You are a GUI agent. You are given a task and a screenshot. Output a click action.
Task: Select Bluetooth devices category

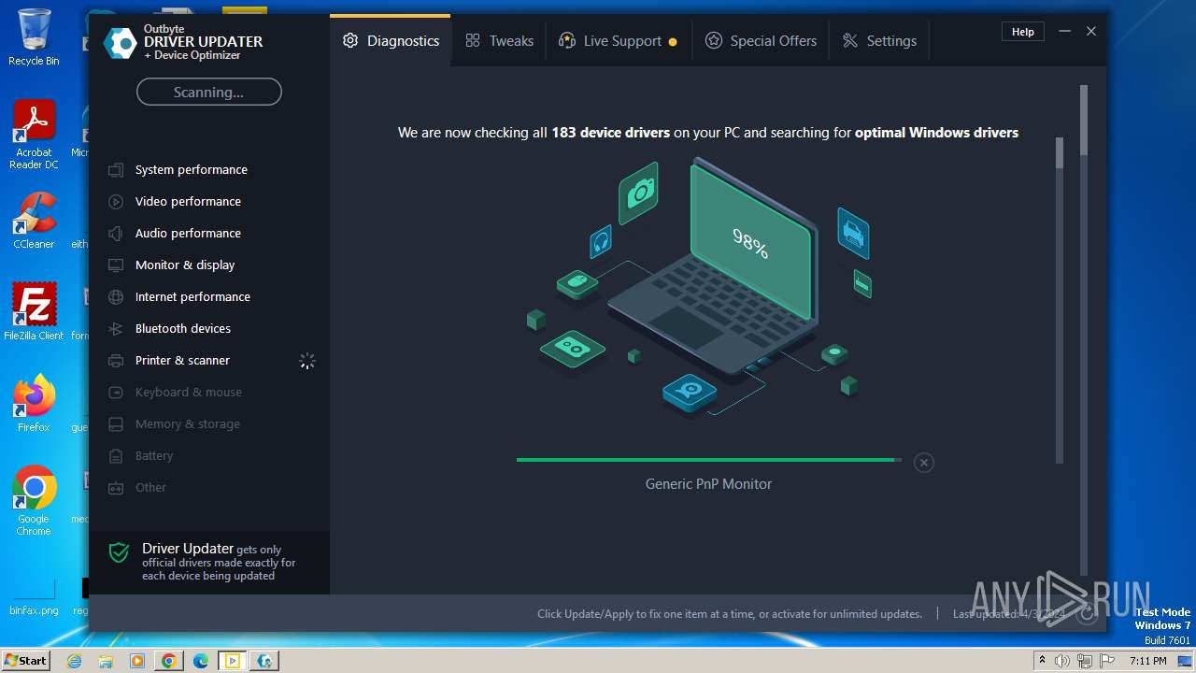tap(209, 329)
